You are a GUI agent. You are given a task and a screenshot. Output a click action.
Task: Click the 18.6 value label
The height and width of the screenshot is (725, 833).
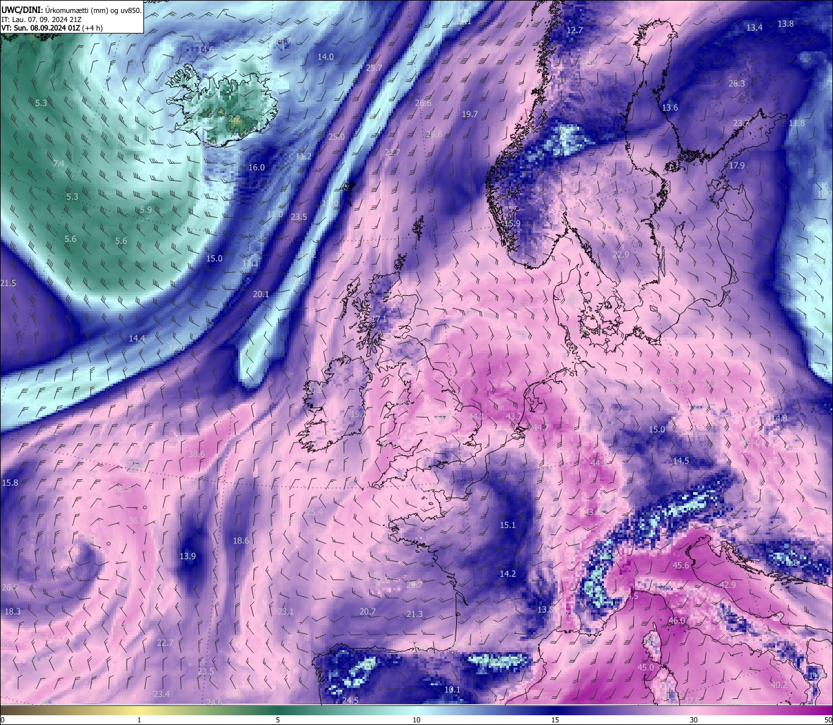coord(241,541)
